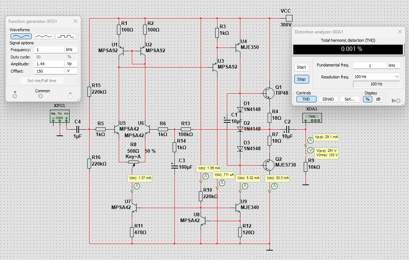Screen dimensions: 409x260
Task: Select transistor U9 MJE340
Action: [237, 207]
